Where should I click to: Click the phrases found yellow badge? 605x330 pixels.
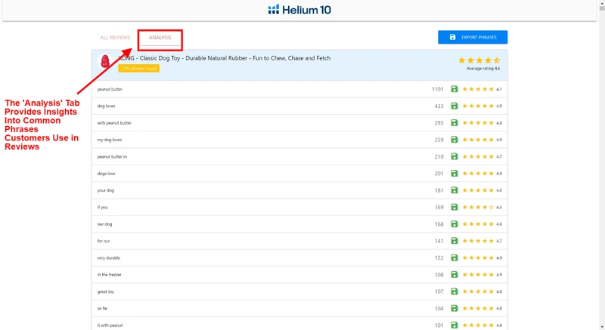point(138,69)
